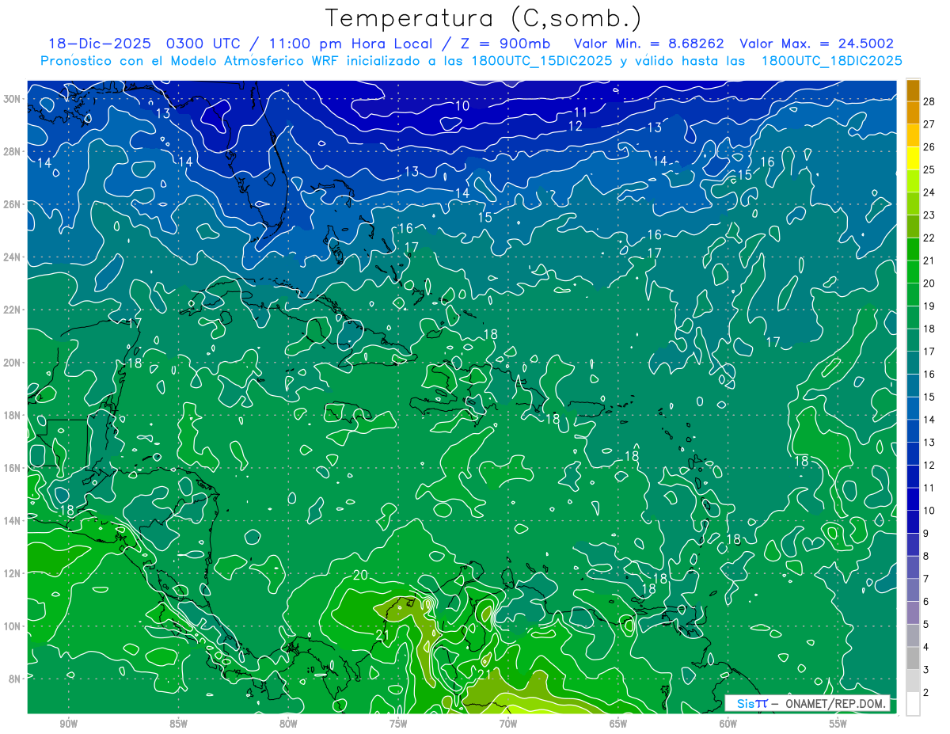This screenshot has height=734, width=950.
Task: Click the colorbar label '5'
Action: tap(925, 625)
